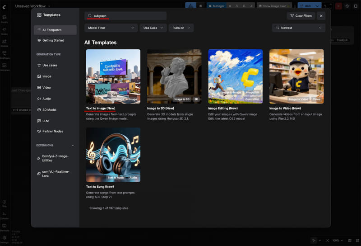Image resolution: width=361 pixels, height=246 pixels.
Task: Open the queue history clock icon
Action: pos(347,6)
